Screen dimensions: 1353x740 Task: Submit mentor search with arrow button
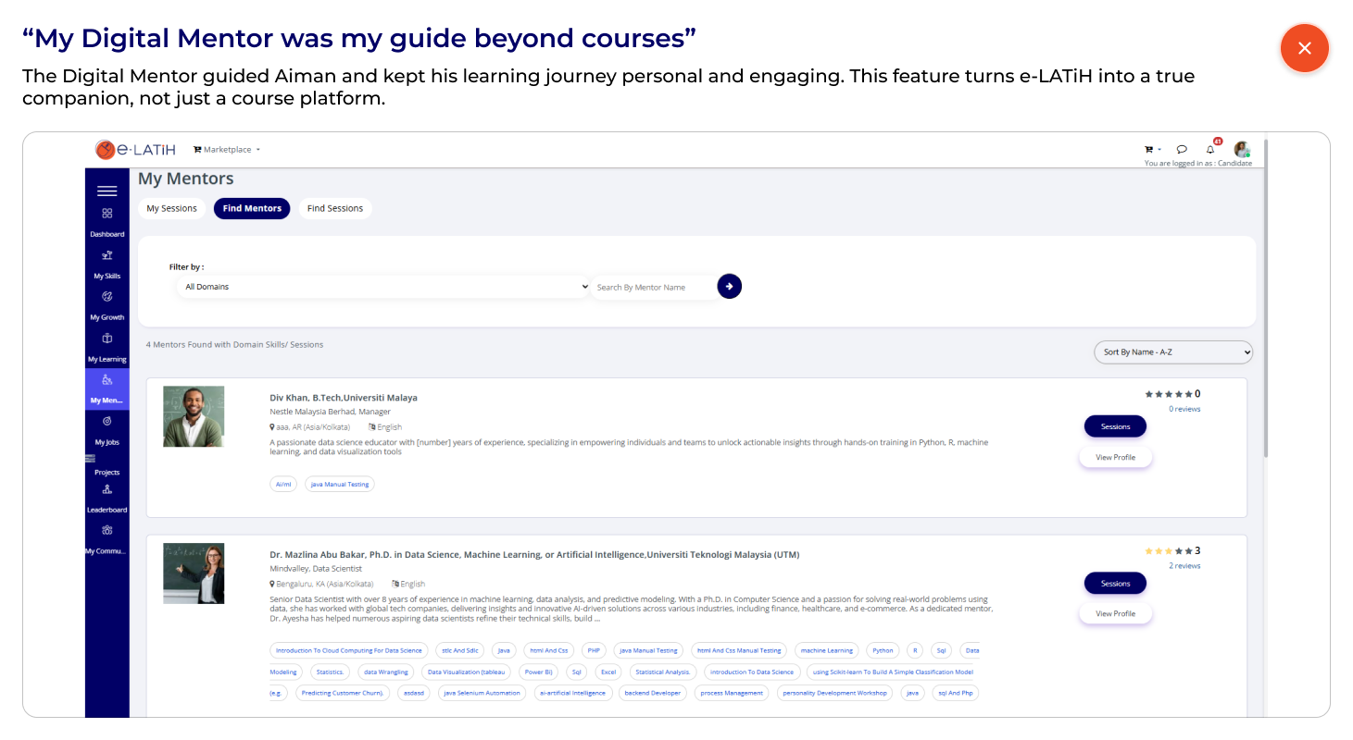[x=730, y=287]
